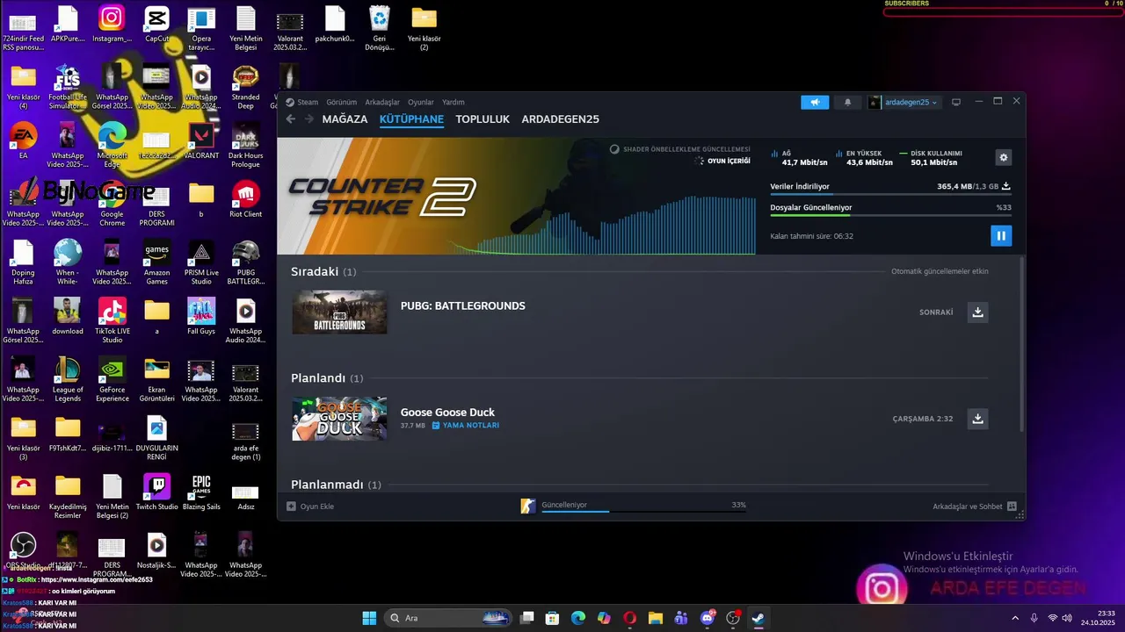Switch to the KÜTÜPHANE tab
The image size is (1125, 632).
pos(411,119)
